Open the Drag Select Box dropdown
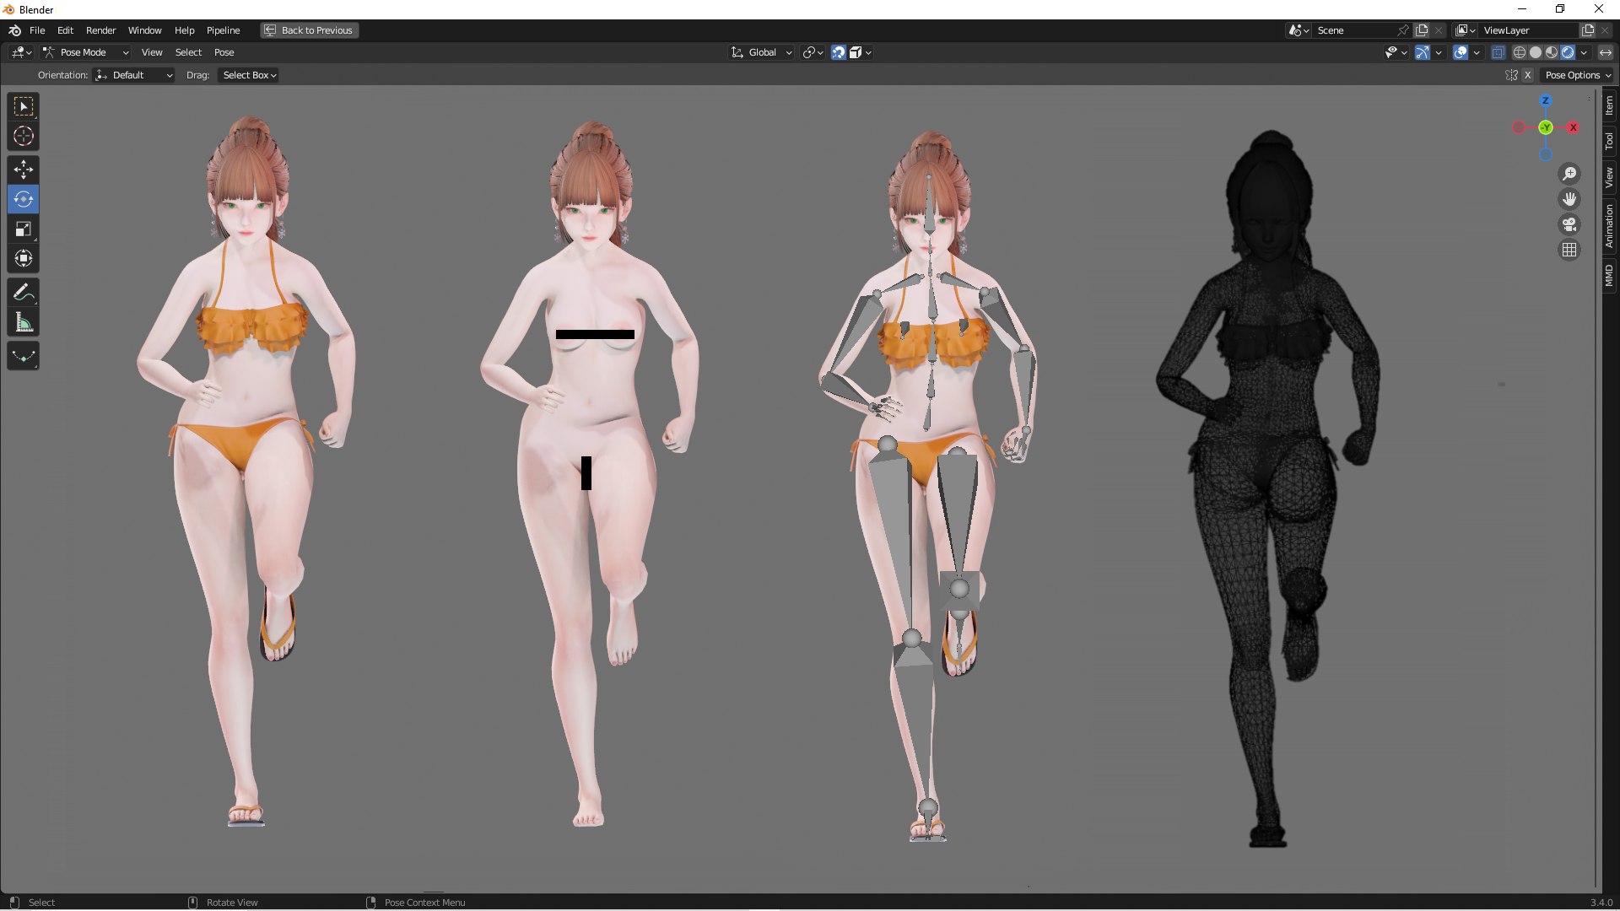 pos(249,75)
